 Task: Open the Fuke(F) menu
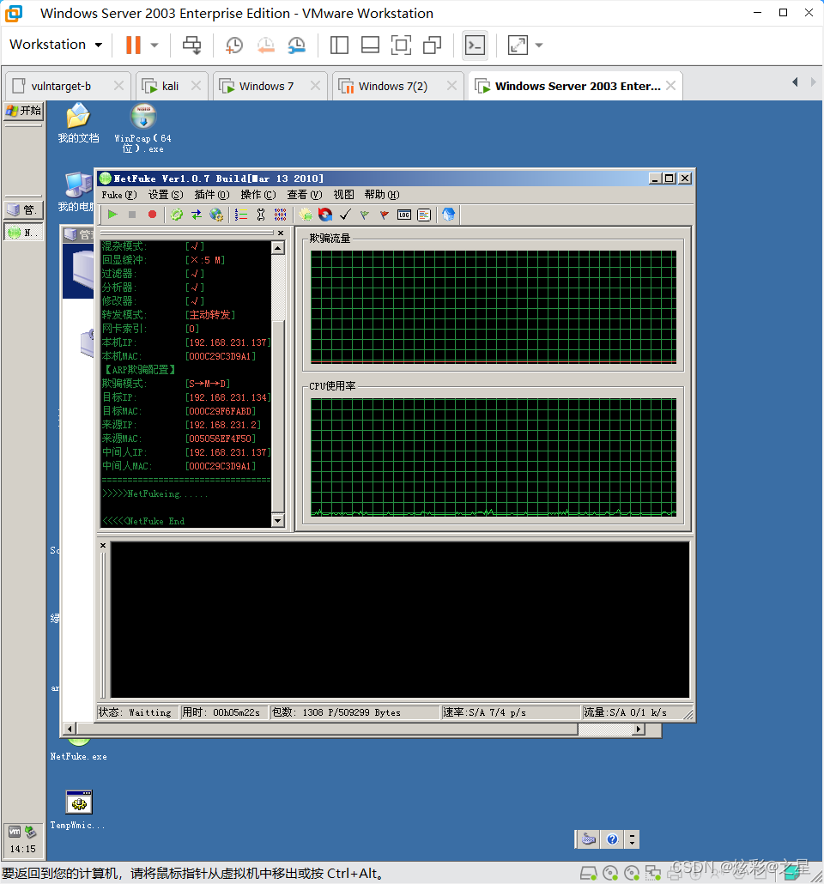click(x=119, y=195)
